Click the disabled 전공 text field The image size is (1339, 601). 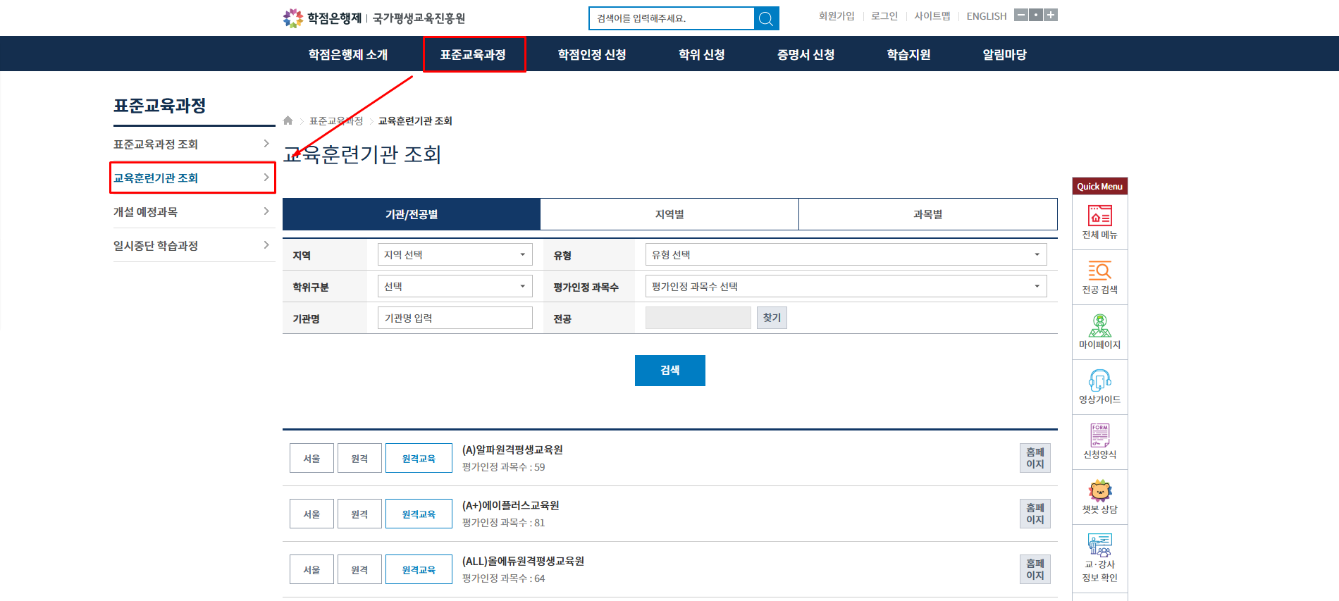coord(698,318)
